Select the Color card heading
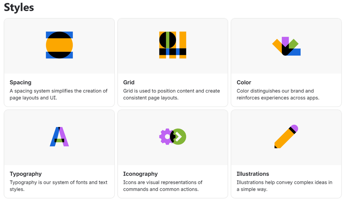The height and width of the screenshot is (200, 345). click(244, 82)
